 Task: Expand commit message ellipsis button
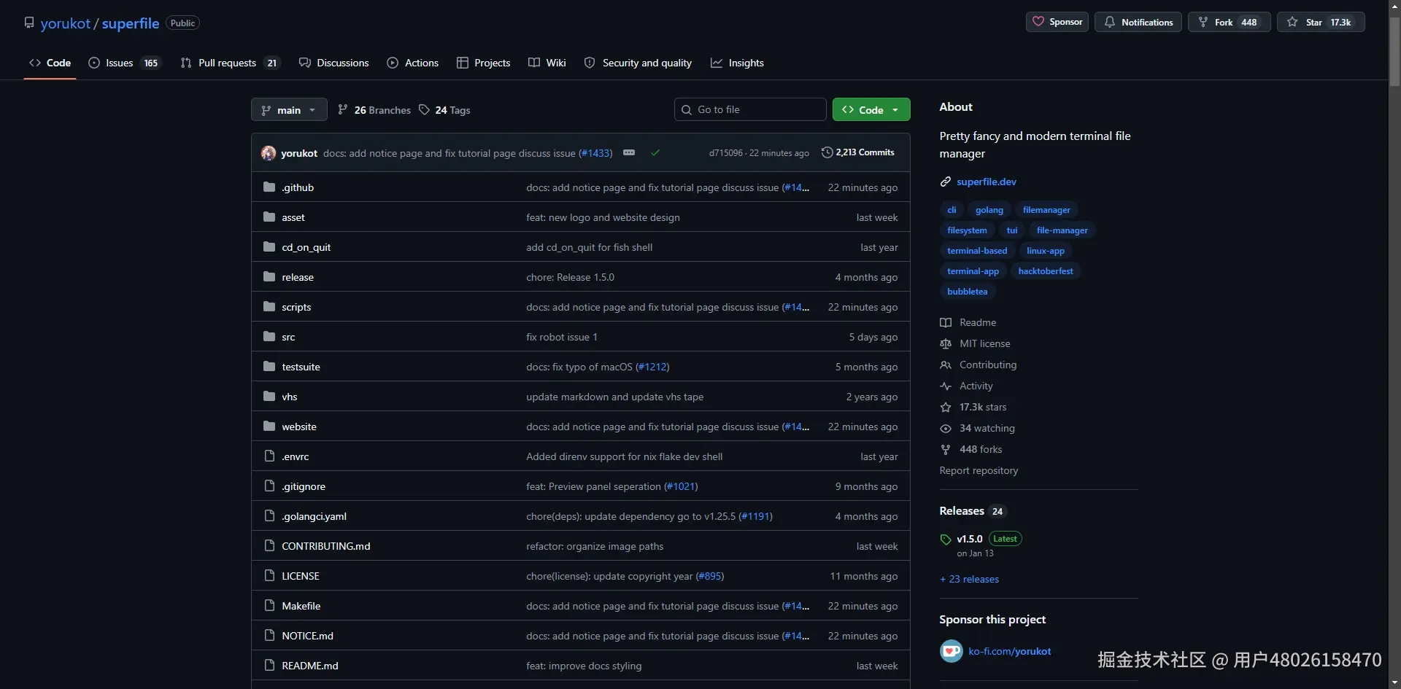pyautogui.click(x=629, y=152)
